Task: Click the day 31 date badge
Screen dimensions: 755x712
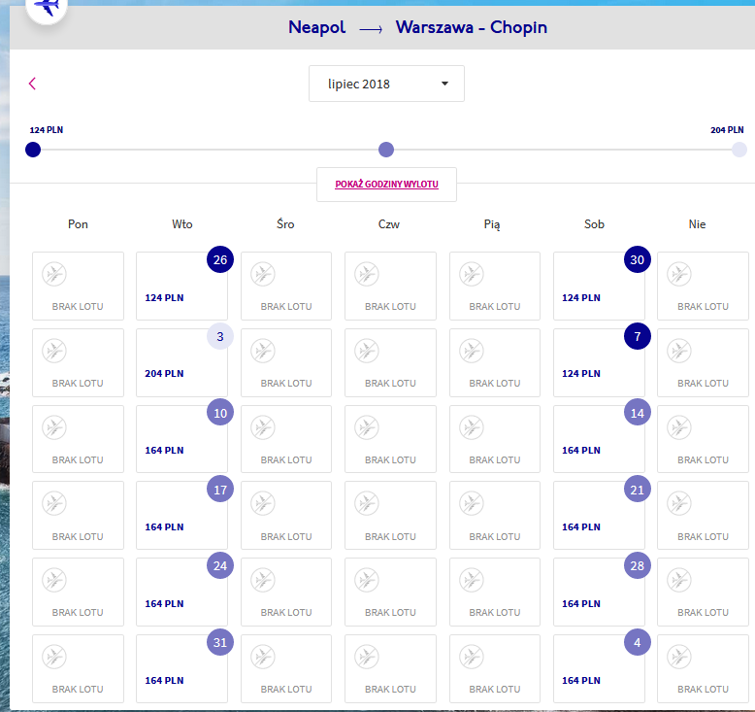Action: pos(220,642)
